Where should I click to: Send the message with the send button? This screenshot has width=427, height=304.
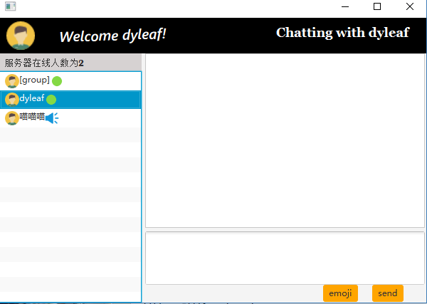(388, 293)
